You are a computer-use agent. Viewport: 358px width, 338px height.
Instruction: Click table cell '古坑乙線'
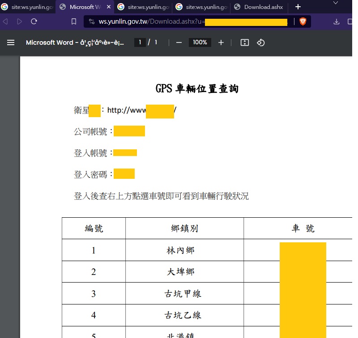(x=183, y=315)
